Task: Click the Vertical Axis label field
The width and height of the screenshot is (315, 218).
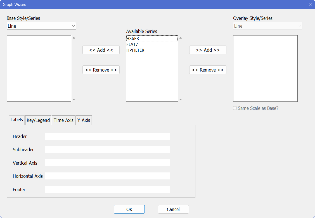Action: pos(107,163)
